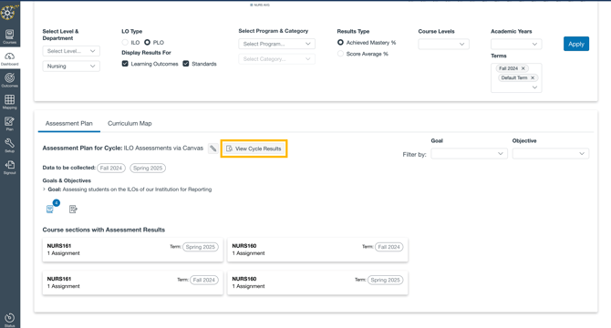Uncheck the Learning Outcomes checkbox

tap(125, 64)
